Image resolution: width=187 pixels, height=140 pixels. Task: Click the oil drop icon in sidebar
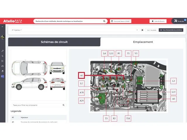coord(3,71)
